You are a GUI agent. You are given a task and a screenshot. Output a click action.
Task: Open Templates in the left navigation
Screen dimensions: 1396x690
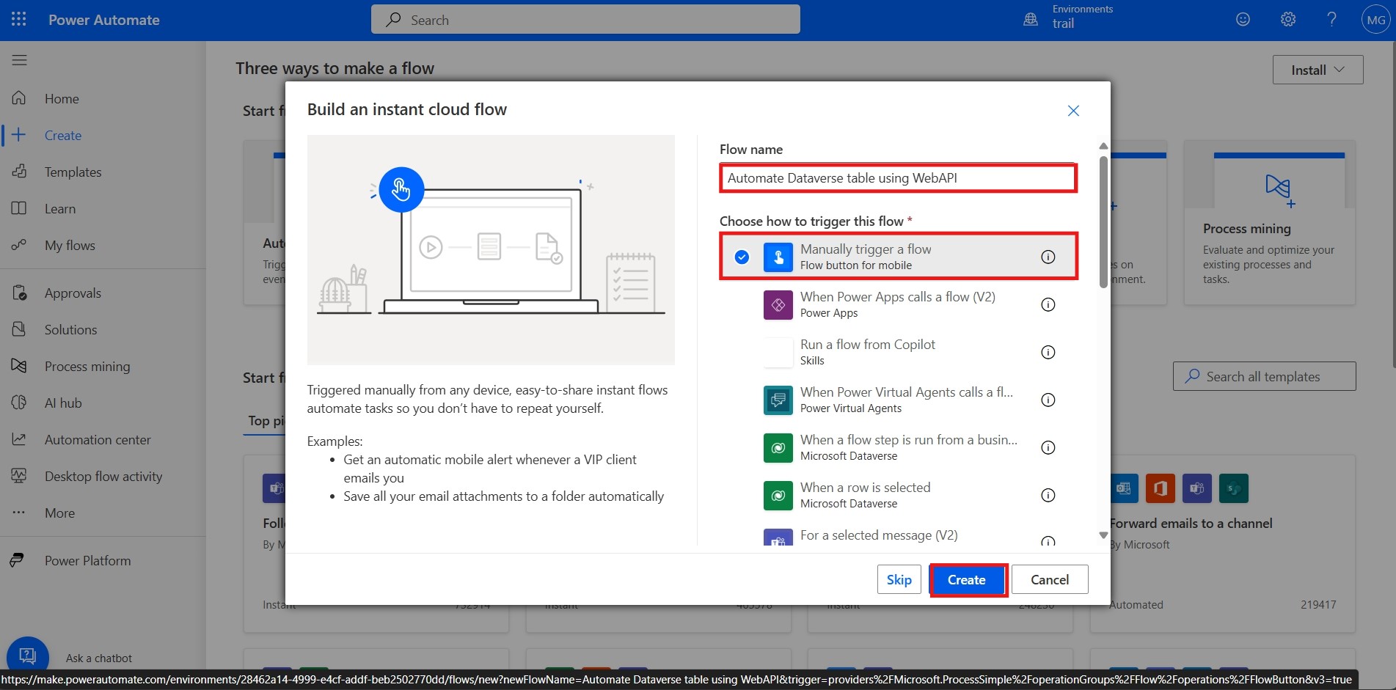(x=73, y=172)
